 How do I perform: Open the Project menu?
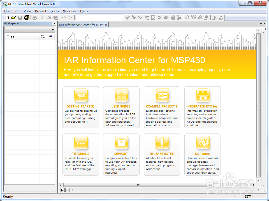tap(40, 11)
